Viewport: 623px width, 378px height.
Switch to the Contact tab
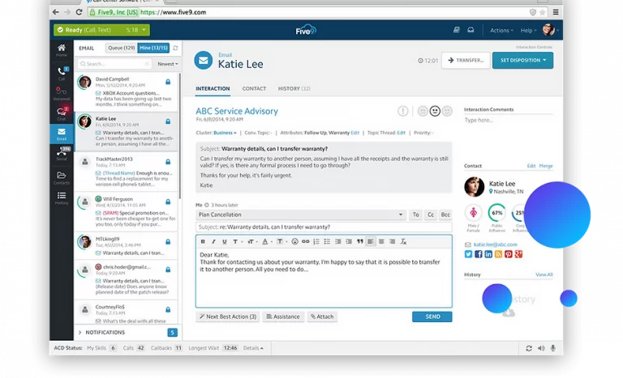[x=254, y=89]
